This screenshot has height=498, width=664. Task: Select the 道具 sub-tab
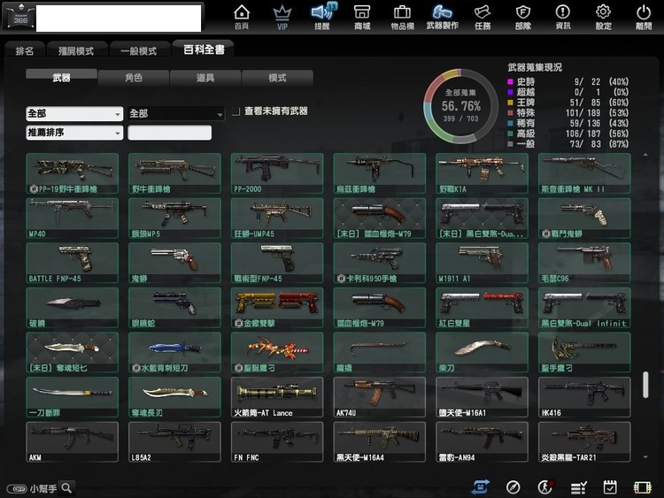[x=205, y=78]
